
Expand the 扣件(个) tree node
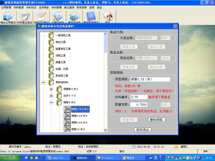pos(51,96)
